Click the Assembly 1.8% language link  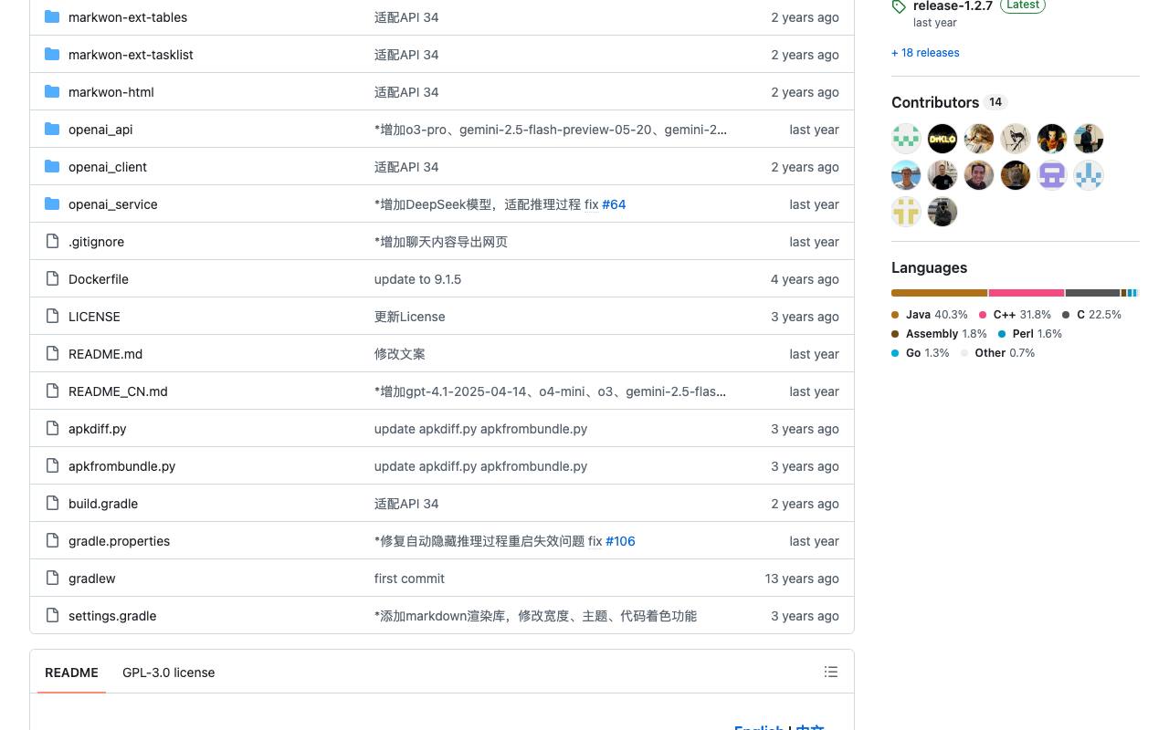pos(939,334)
